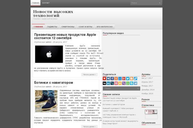This screenshot has height=128, width=193.
Task: Share the page via WhatsApp
Action: point(128,83)
